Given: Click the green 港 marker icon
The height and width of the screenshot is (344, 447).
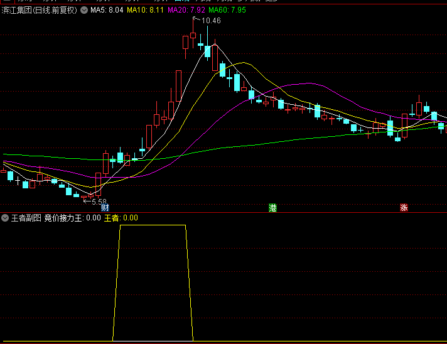Looking at the screenshot, I should (x=272, y=208).
